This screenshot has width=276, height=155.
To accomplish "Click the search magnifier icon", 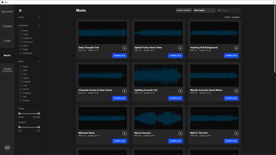I will (219, 10).
